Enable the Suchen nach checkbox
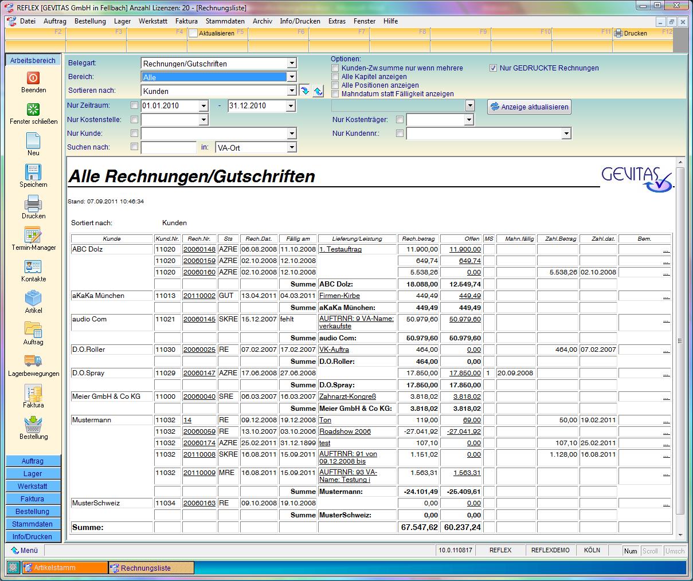This screenshot has height=581, width=693. coord(134,147)
